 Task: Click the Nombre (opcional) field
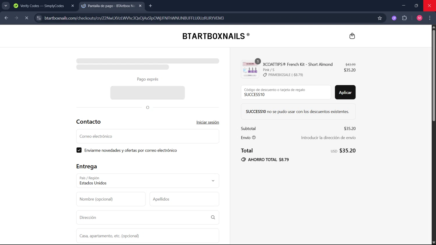pos(111,199)
